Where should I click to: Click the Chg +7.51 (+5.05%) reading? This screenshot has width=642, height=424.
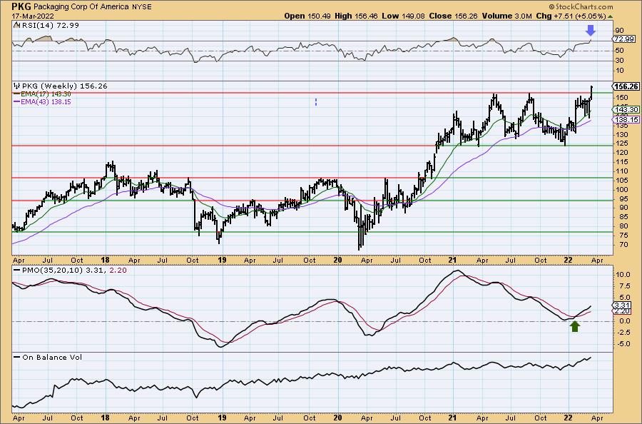coord(571,16)
